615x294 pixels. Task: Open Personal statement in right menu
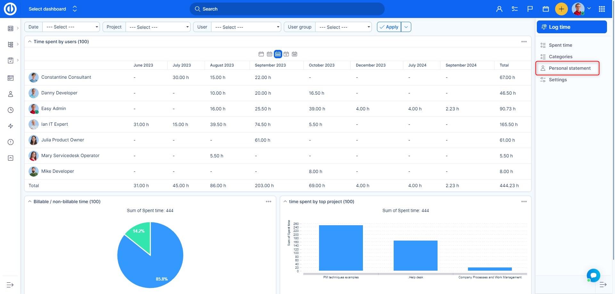pos(570,68)
